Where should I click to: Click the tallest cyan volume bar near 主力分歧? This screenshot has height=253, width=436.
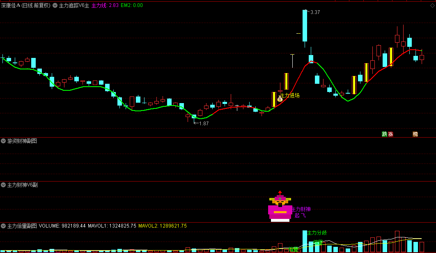point(305,241)
